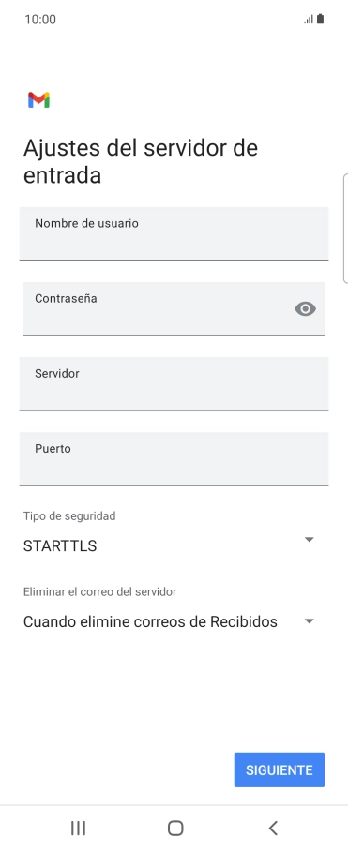Expand the Tipo de seguridad dropdown arrow
The width and height of the screenshot is (348, 851).
pyautogui.click(x=310, y=540)
